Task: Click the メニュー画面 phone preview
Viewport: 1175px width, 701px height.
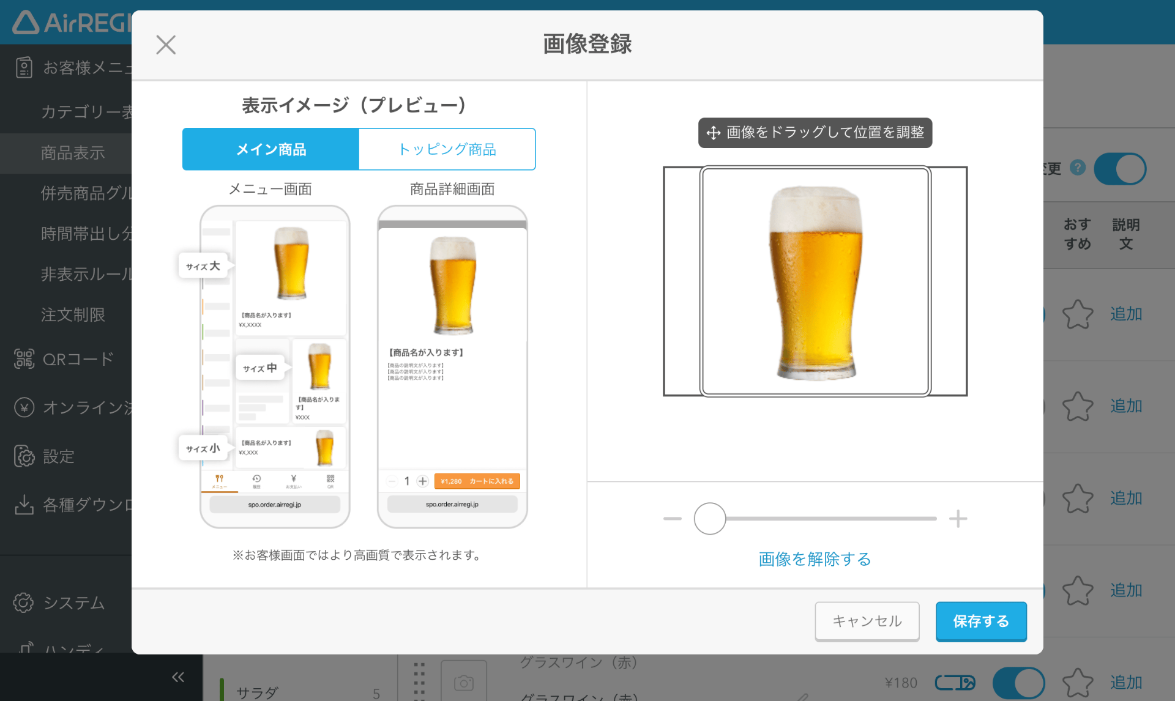Action: click(275, 366)
